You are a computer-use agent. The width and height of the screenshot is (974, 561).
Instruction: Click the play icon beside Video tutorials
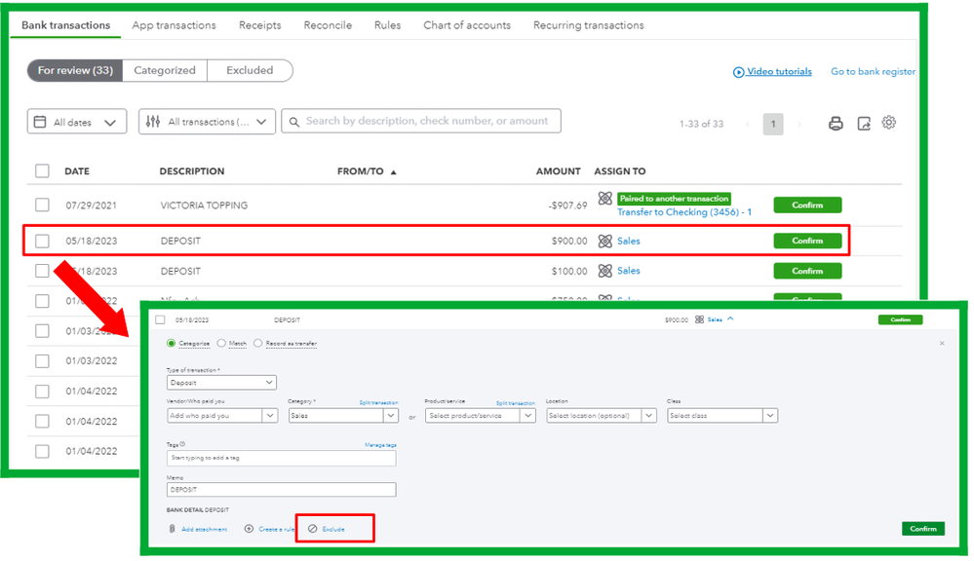click(738, 72)
